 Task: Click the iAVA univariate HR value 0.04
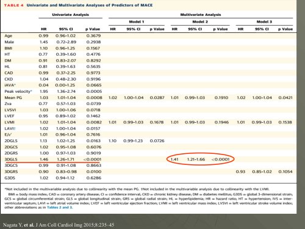tap(43, 85)
